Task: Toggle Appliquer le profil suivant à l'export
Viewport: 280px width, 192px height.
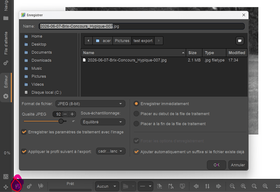Action: tap(24, 152)
